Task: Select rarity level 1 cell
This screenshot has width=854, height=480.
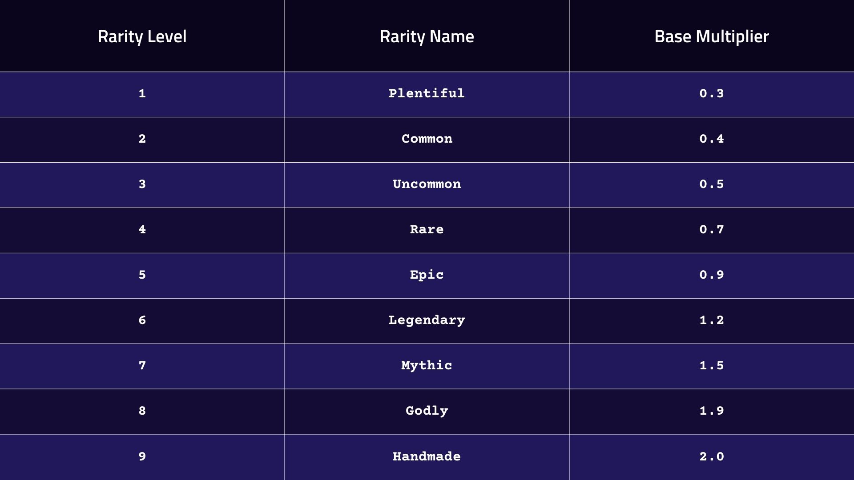Action: coord(142,94)
